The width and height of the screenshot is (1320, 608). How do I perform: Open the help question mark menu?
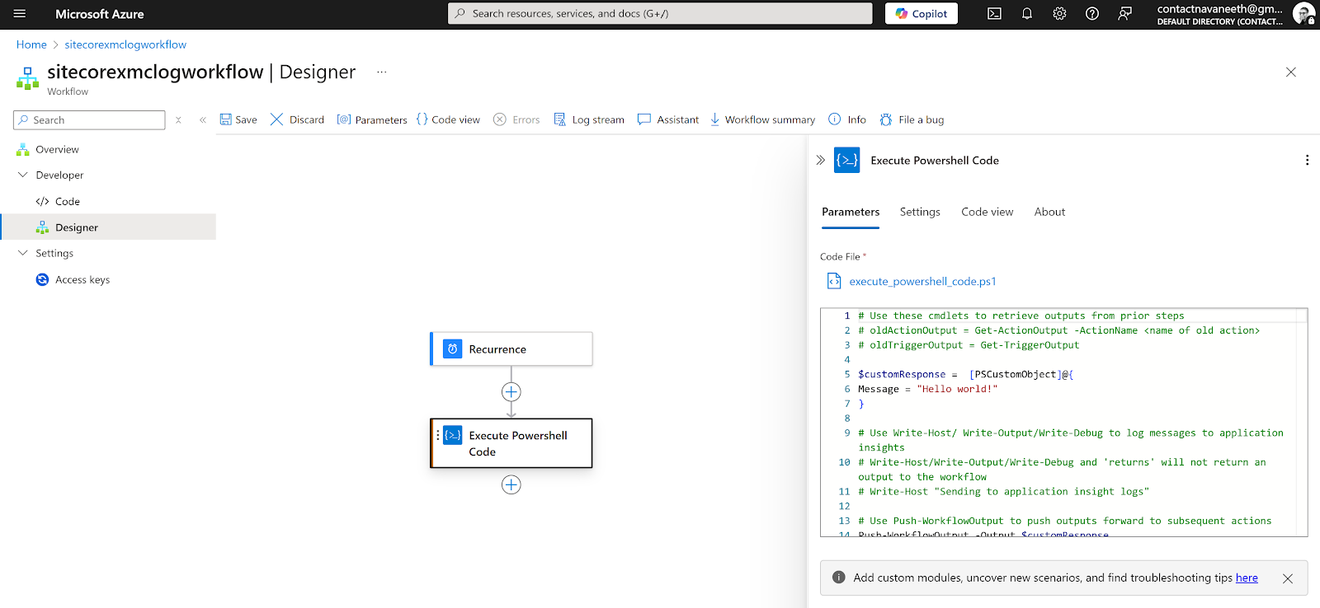(1092, 14)
